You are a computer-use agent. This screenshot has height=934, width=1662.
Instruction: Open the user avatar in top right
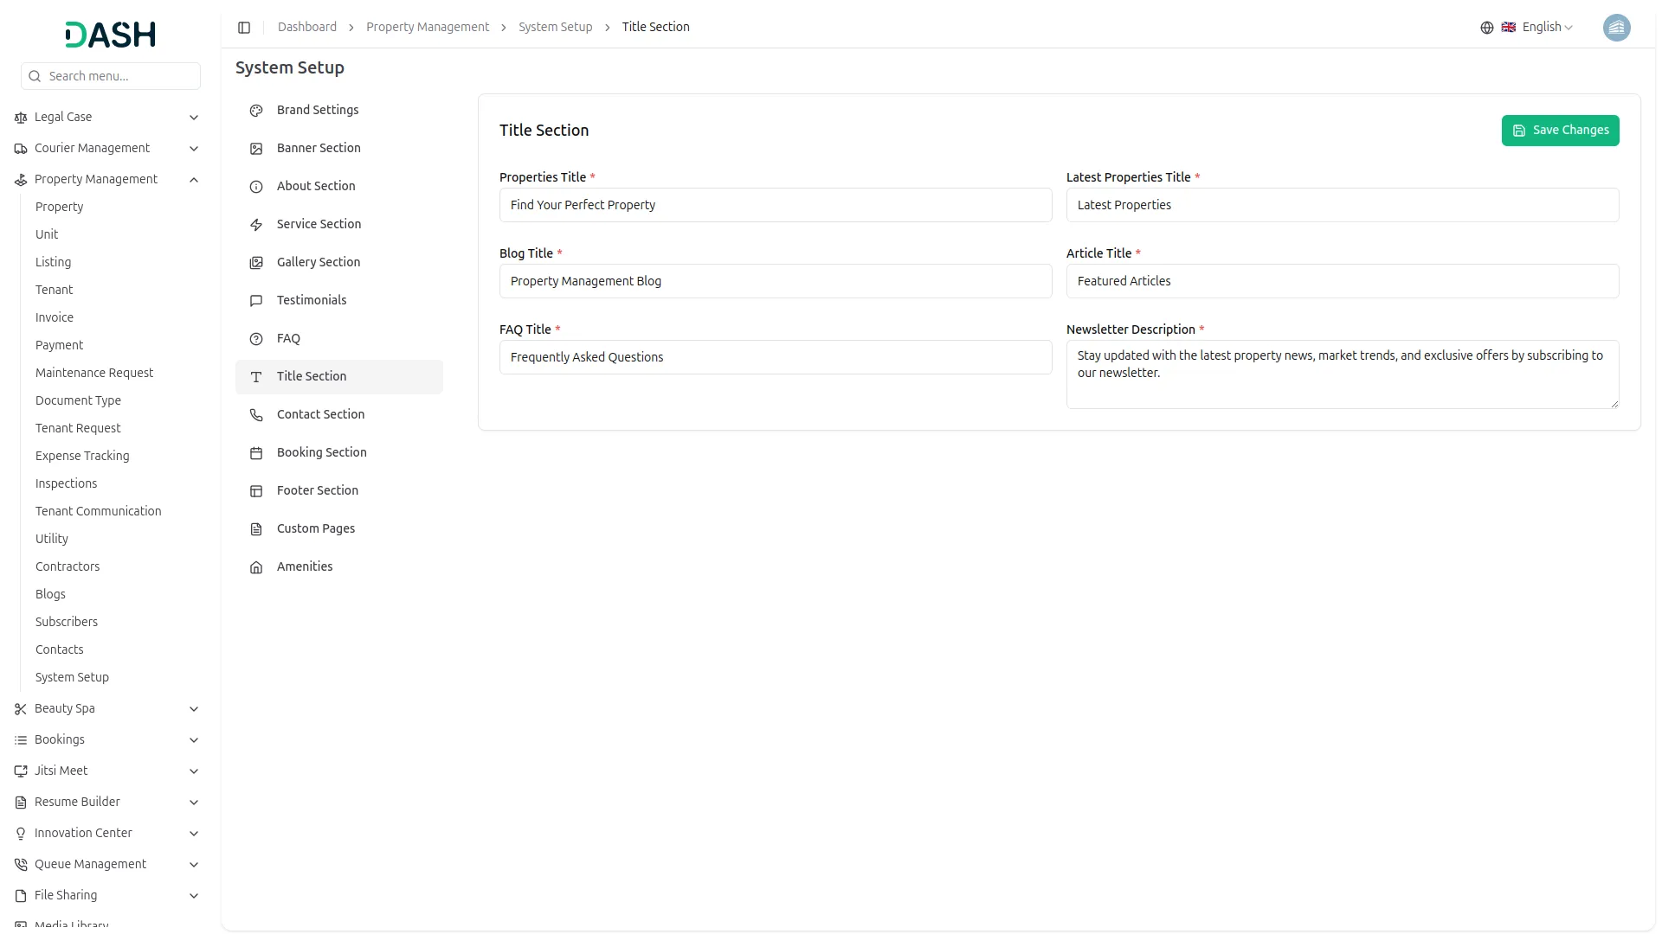1616,28
